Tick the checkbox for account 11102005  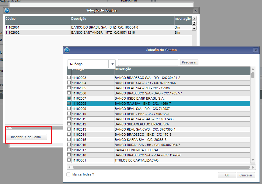(x=69, y=88)
